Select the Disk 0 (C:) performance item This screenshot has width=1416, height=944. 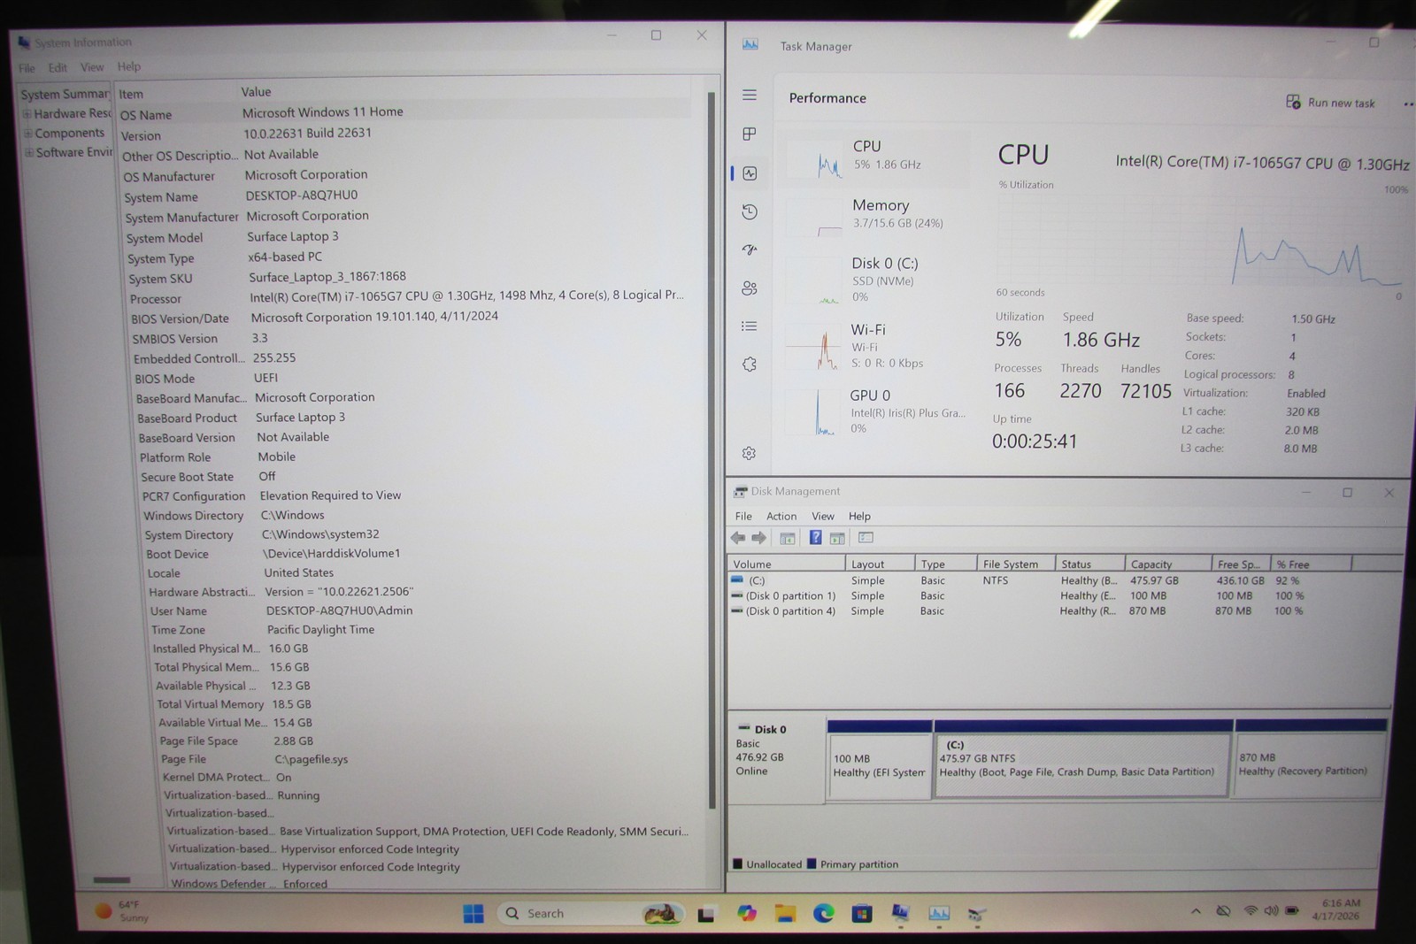click(876, 279)
